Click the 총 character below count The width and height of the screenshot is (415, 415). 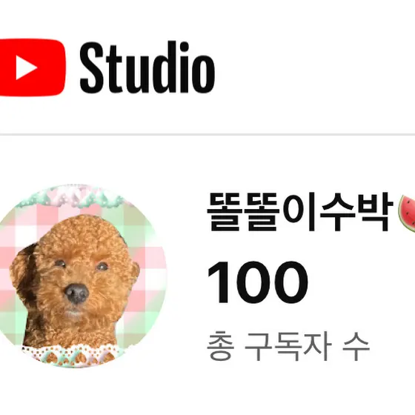pyautogui.click(x=221, y=346)
